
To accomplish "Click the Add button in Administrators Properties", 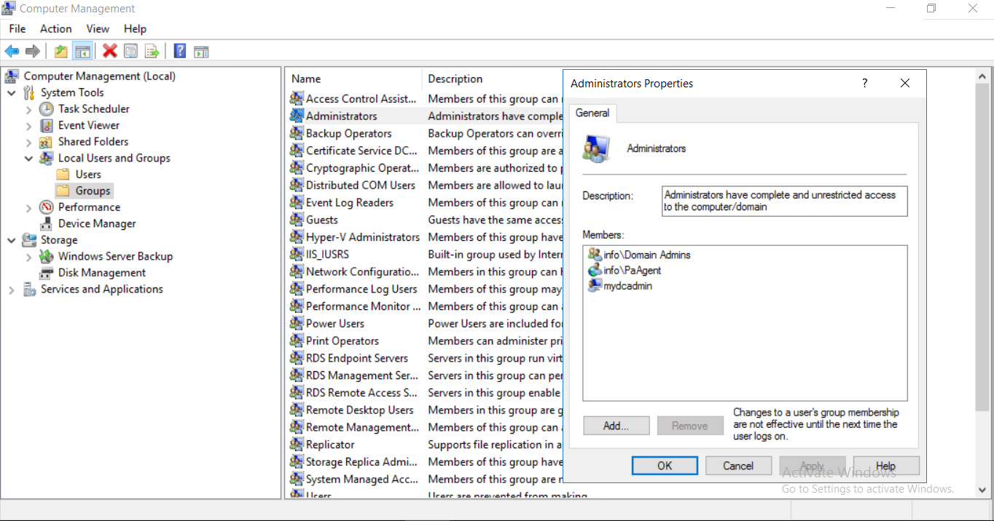I will 616,425.
